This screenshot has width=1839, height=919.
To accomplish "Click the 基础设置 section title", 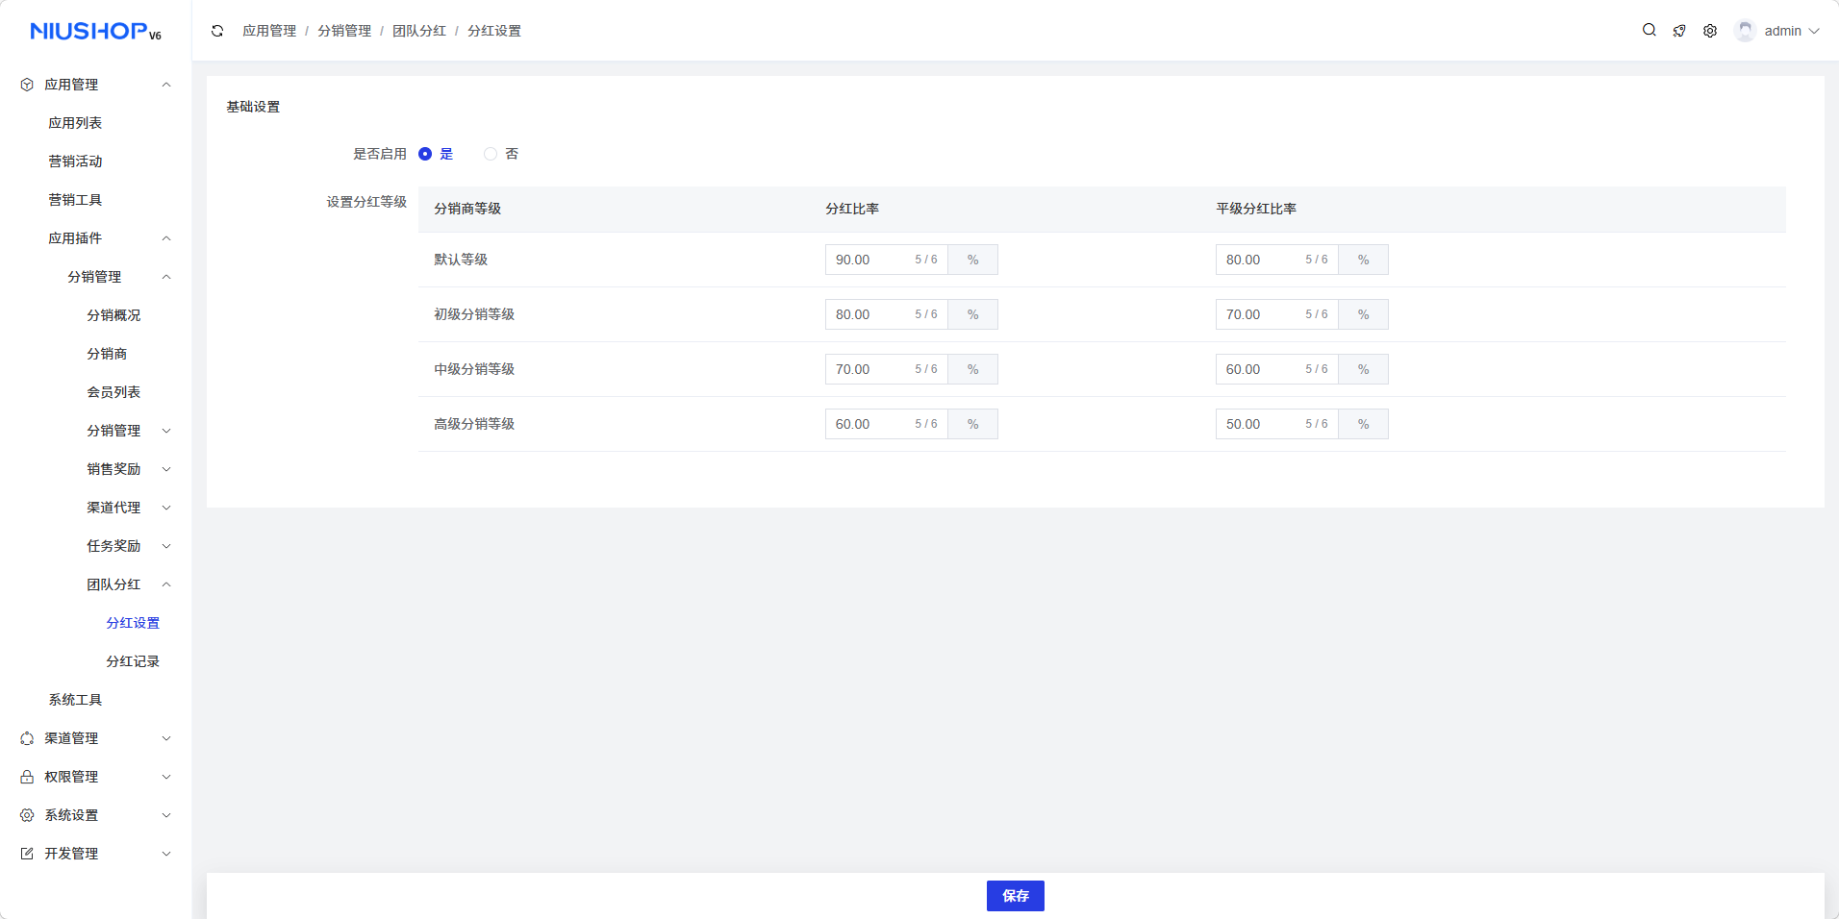I will [253, 107].
